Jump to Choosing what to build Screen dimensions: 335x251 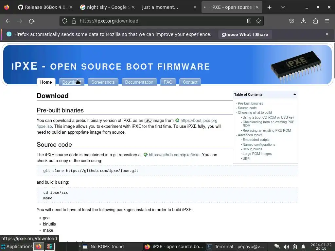(x=255, y=112)
